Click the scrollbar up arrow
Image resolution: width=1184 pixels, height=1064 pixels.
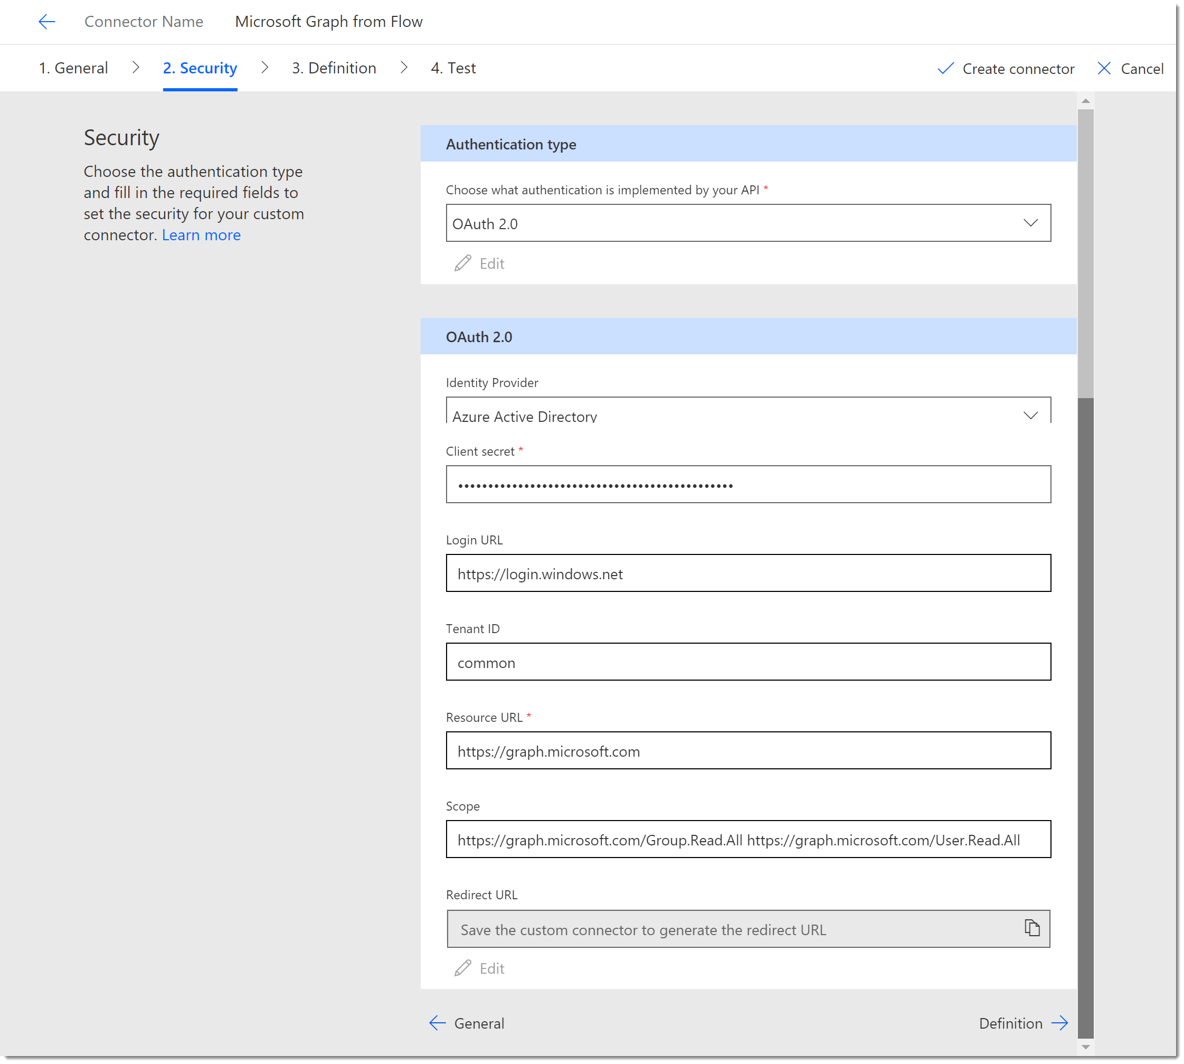tap(1085, 101)
